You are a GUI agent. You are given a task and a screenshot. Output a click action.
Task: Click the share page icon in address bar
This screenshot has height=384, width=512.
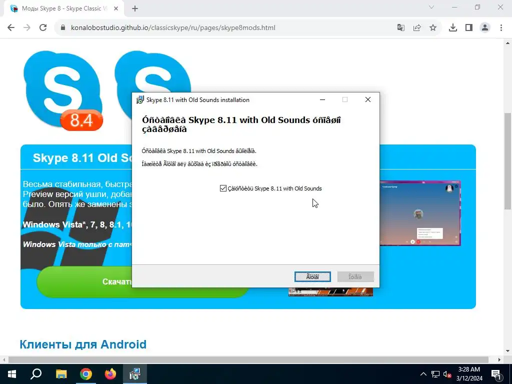417,28
